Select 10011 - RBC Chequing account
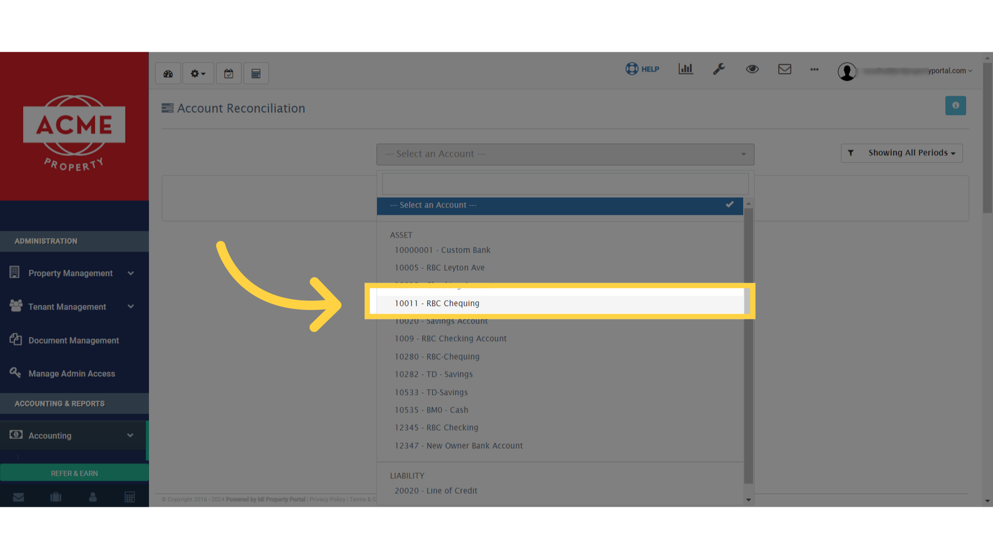 (x=560, y=303)
